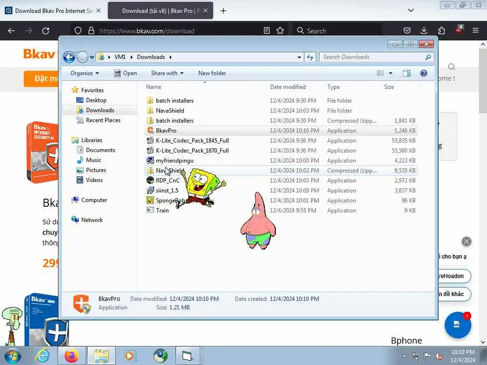Switch to Firefox on taskbar
This screenshot has height=365, width=487.
72,356
